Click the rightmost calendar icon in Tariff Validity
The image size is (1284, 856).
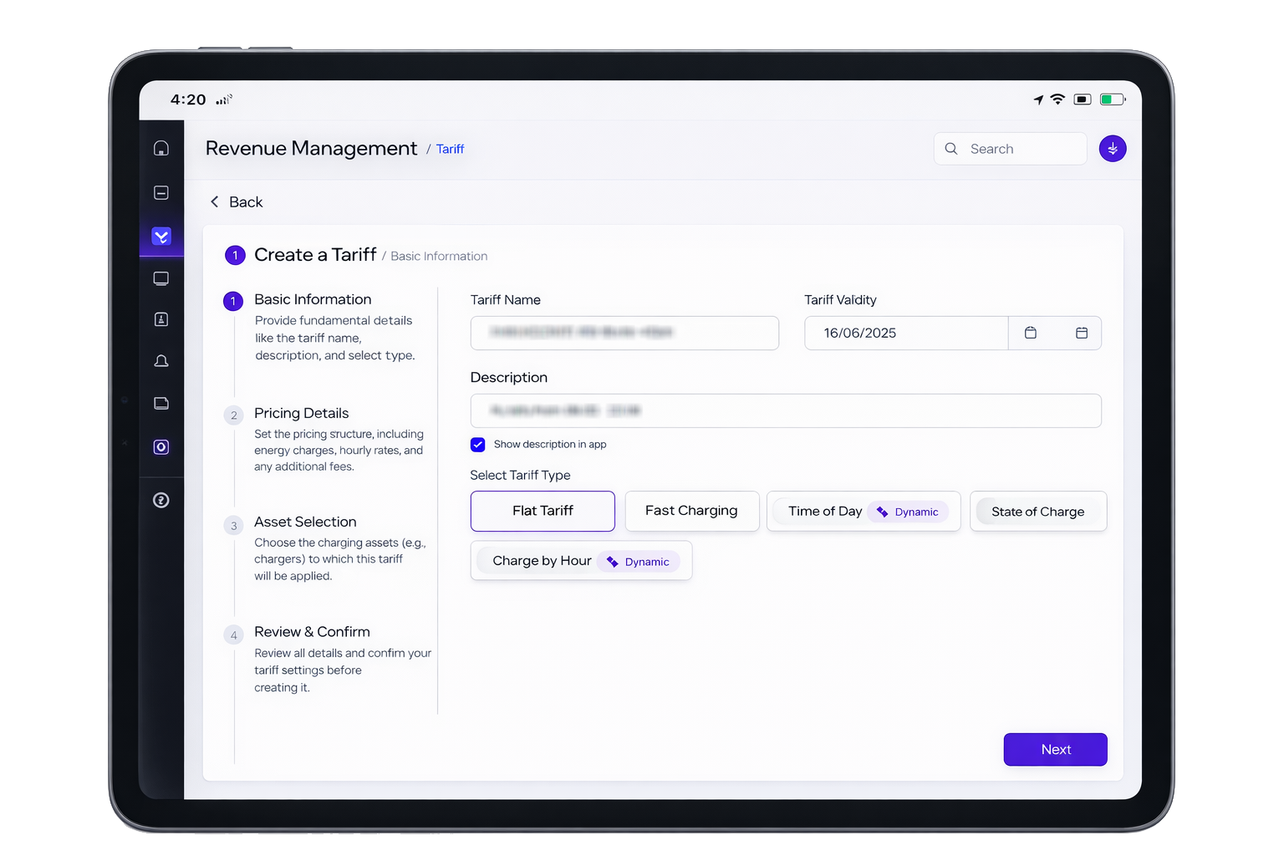tap(1081, 333)
